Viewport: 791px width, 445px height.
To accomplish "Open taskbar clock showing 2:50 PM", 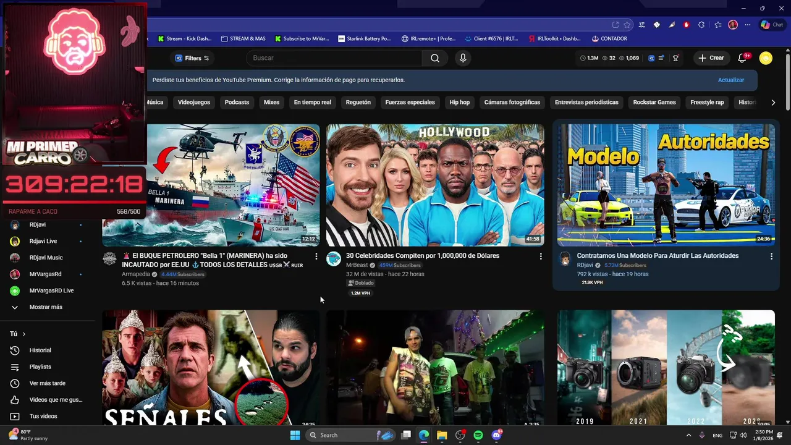I will tap(764, 435).
